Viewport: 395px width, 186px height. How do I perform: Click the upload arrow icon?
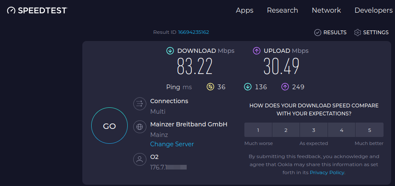[257, 51]
